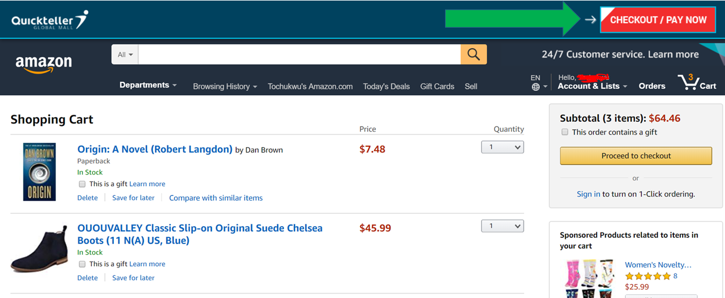Focus the Amazon search text field
The width and height of the screenshot is (725, 298).
coord(299,54)
